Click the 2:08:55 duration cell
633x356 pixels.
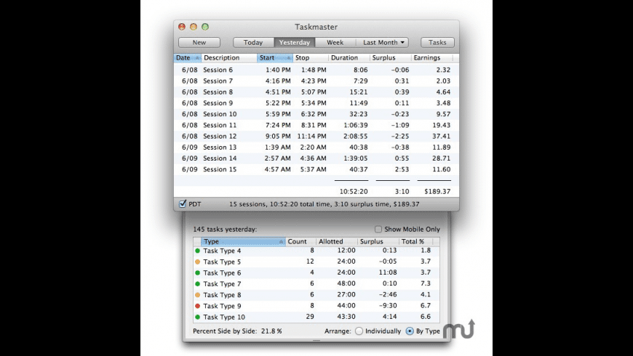coord(356,137)
